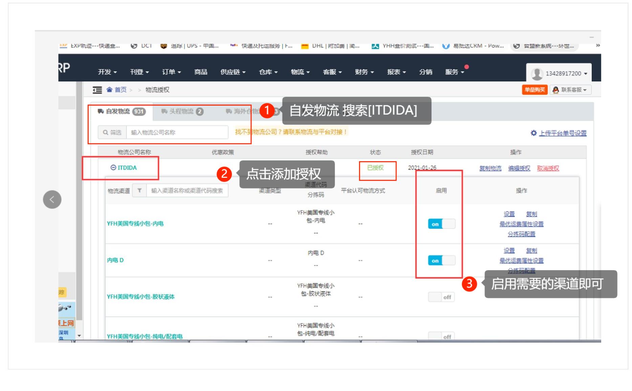
Task: Click the YFH美国专线小包-胶状液体 channel name
Action: pyautogui.click(x=140, y=297)
